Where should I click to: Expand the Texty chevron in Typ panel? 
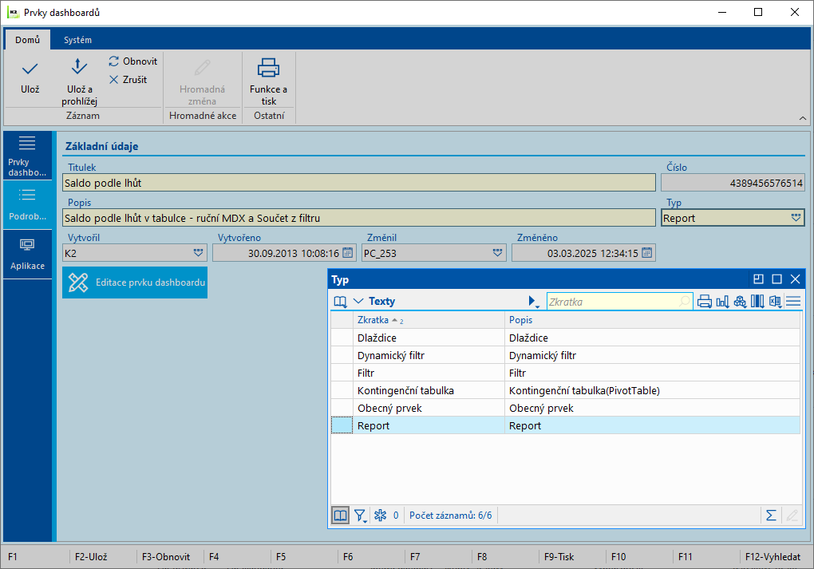point(358,302)
